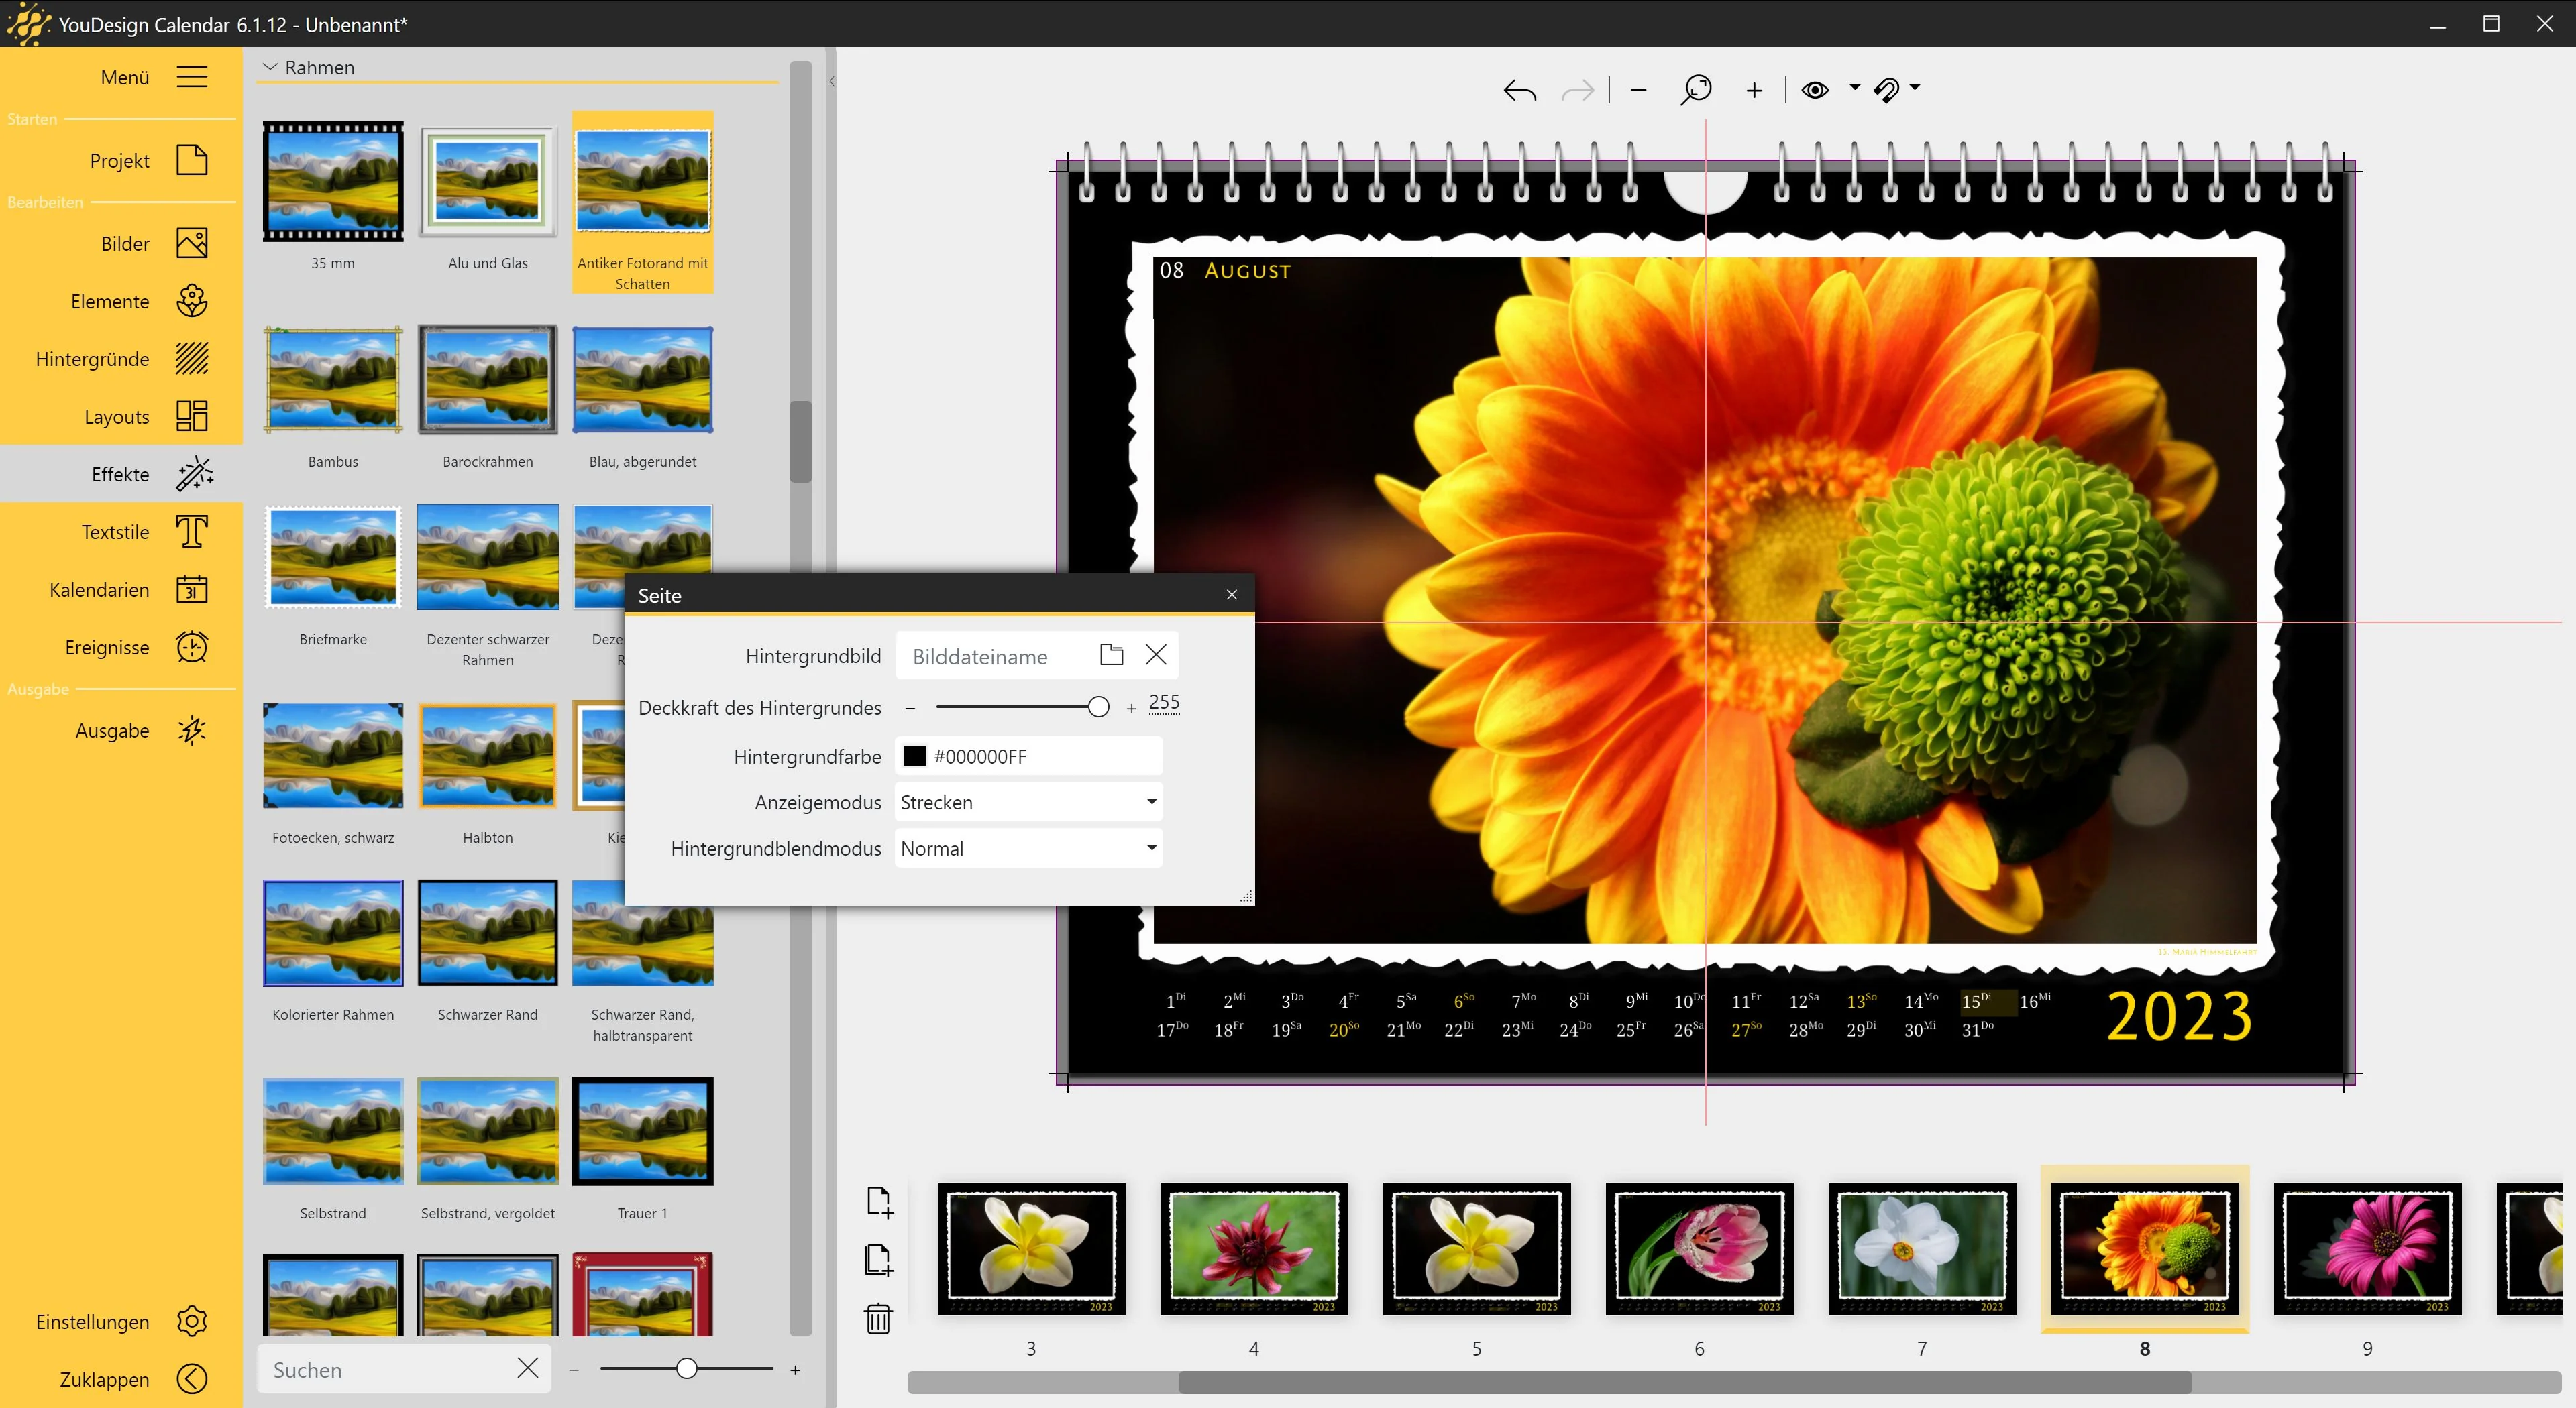This screenshot has height=1408, width=2576.
Task: Increase background opacity with plus
Action: (1131, 707)
